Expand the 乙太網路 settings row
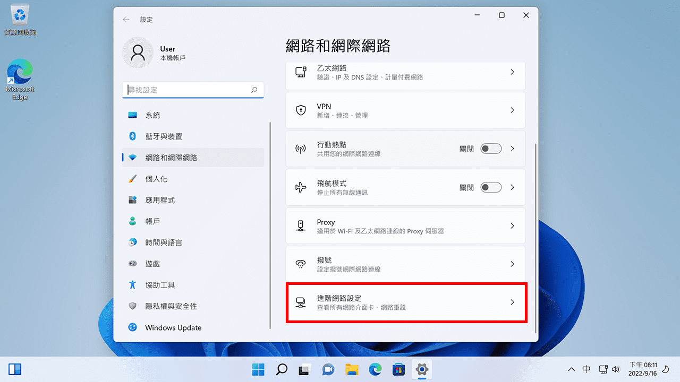Image resolution: width=680 pixels, height=382 pixels. pyautogui.click(x=512, y=72)
